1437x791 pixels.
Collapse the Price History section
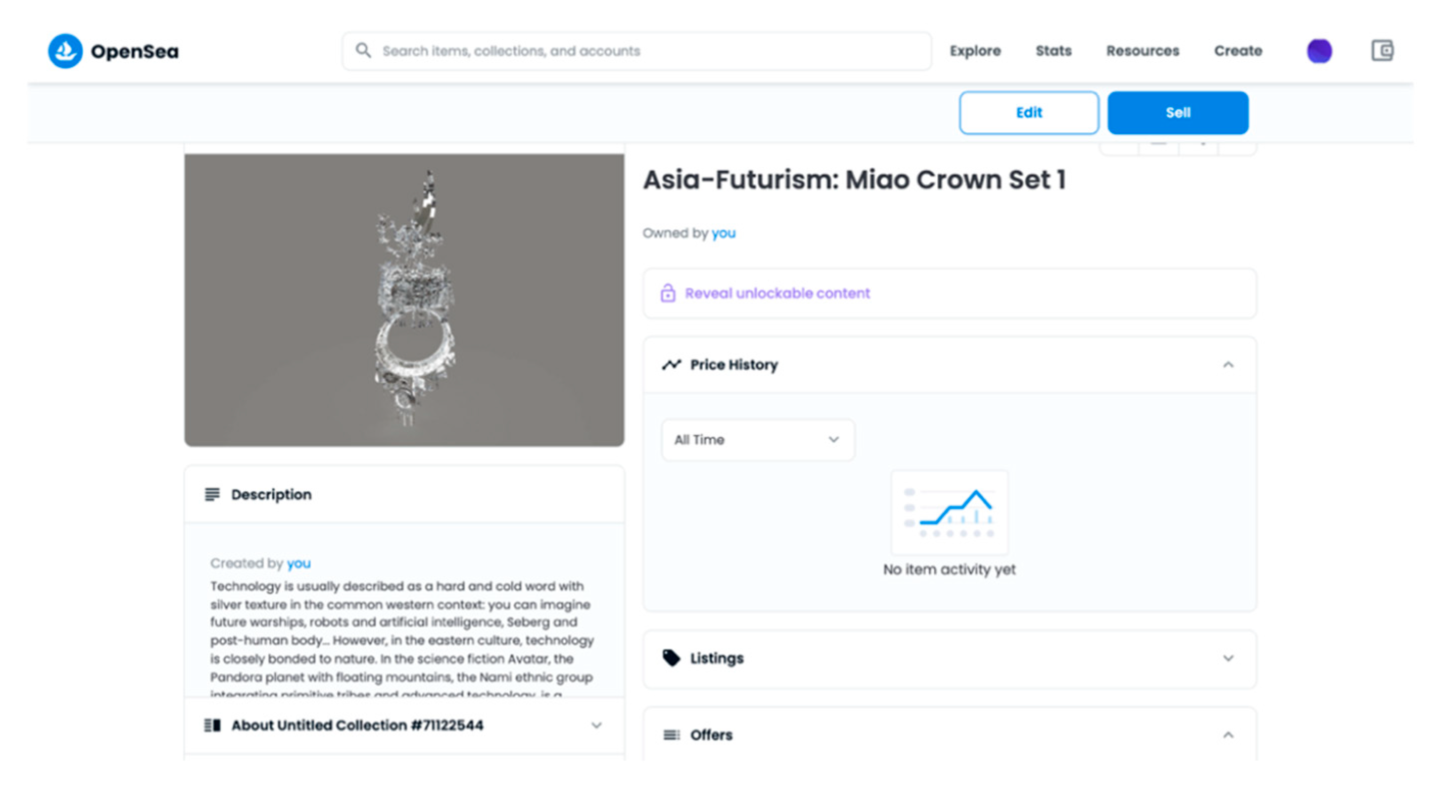1228,365
